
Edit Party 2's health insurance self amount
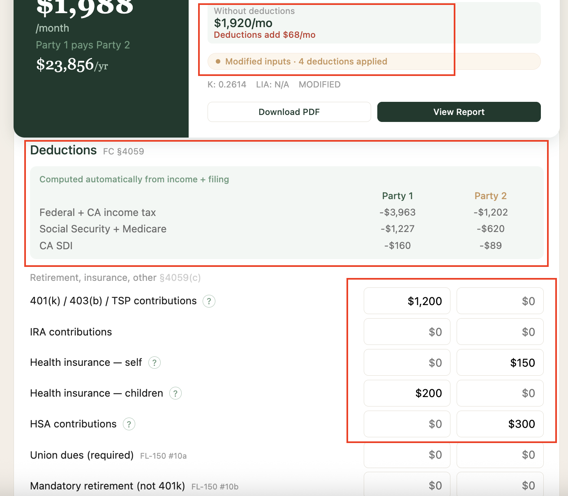click(x=500, y=363)
